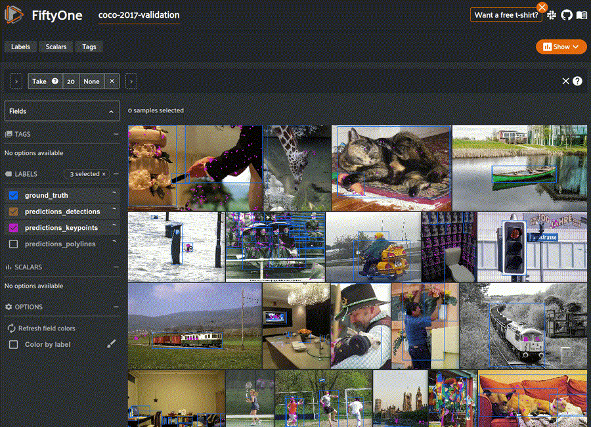Image resolution: width=591 pixels, height=427 pixels.
Task: Open the traffic light thumbnail
Action: coord(532,247)
